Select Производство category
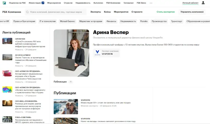 (159, 21)
